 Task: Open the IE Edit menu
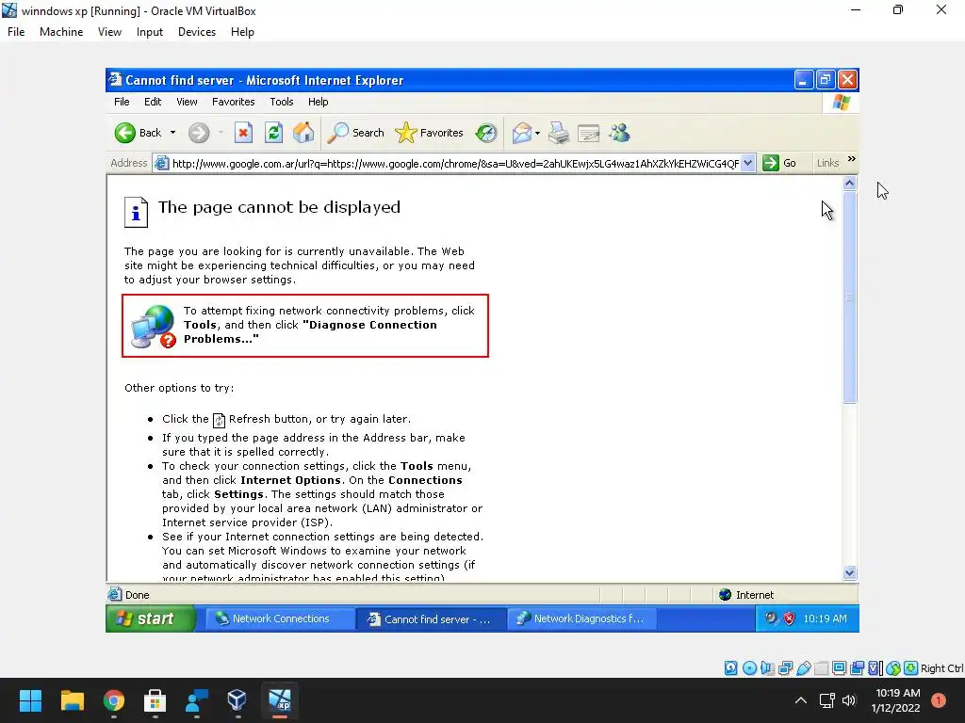(x=153, y=102)
